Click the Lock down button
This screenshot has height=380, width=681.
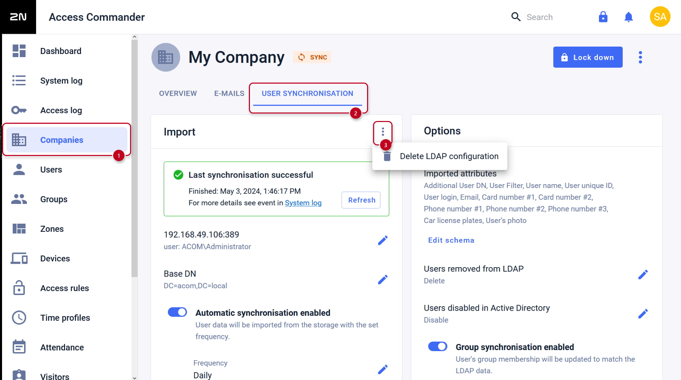coord(588,57)
